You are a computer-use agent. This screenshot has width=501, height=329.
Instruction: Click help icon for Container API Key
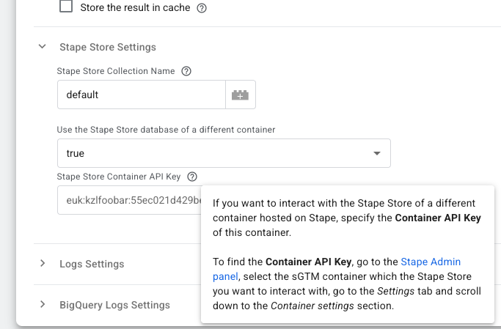[x=192, y=177]
